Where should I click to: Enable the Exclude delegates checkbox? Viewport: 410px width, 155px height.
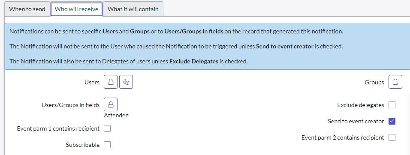coord(392,105)
